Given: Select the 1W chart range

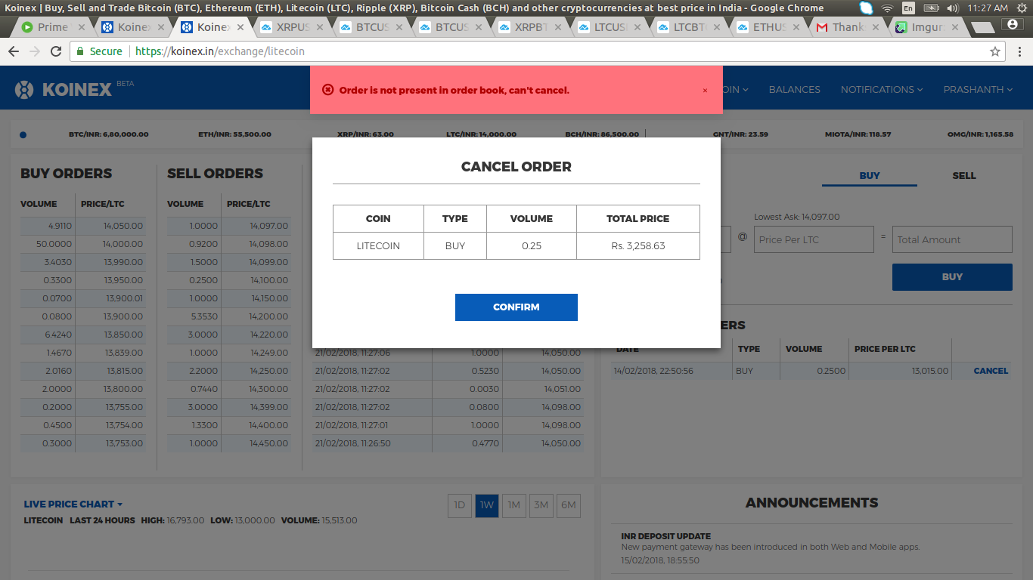Looking at the screenshot, I should coord(486,505).
